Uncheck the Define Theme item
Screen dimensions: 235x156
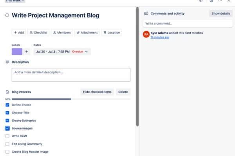(x=7, y=105)
